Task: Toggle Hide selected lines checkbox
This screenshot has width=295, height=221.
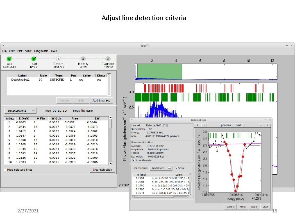Action: click(5, 169)
